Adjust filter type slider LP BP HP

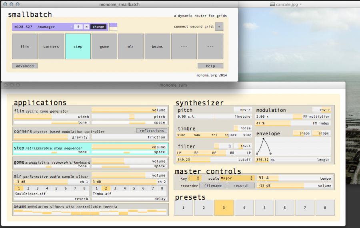click(x=214, y=153)
